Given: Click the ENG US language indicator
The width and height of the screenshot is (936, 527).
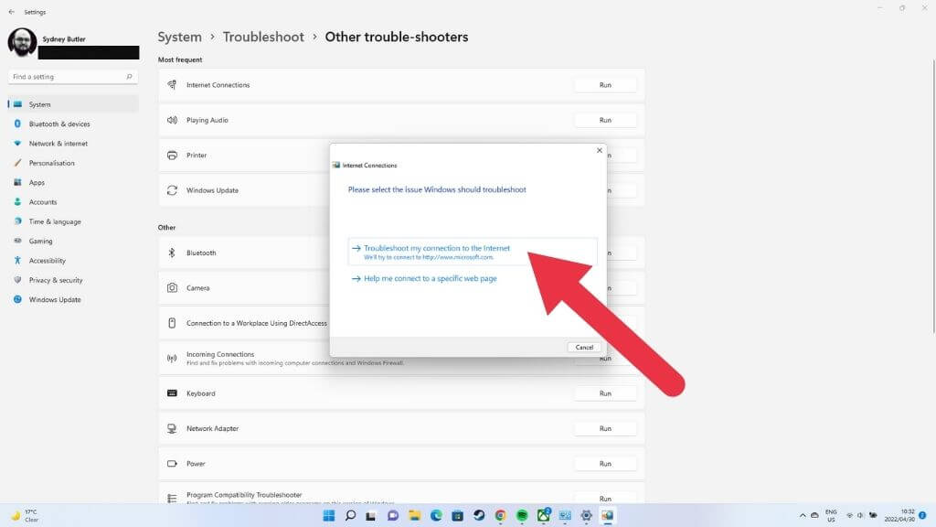Looking at the screenshot, I should point(831,516).
